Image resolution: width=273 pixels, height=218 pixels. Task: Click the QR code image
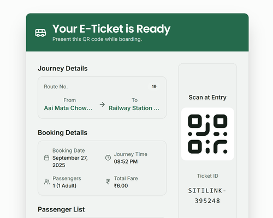[x=207, y=134]
